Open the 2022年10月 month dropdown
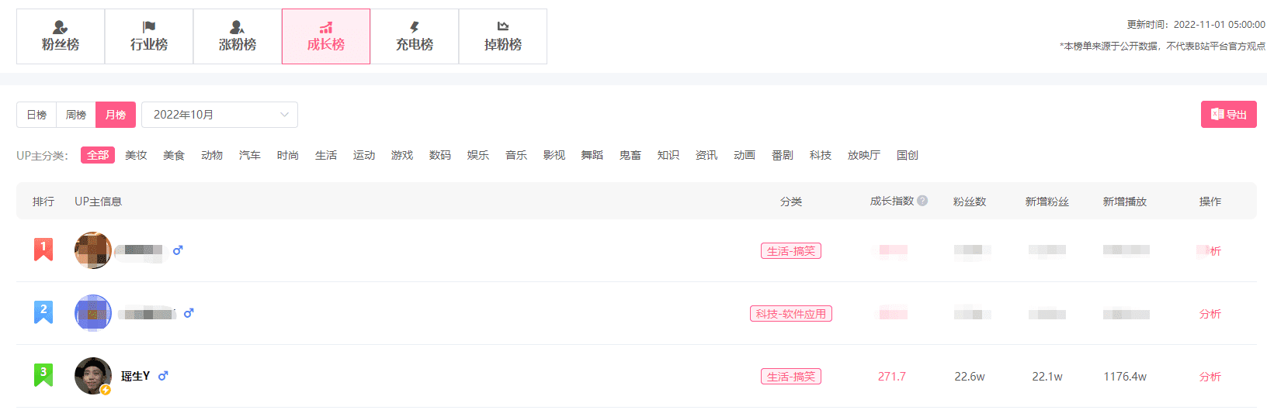Screen dimensions: 1267x410 220,115
